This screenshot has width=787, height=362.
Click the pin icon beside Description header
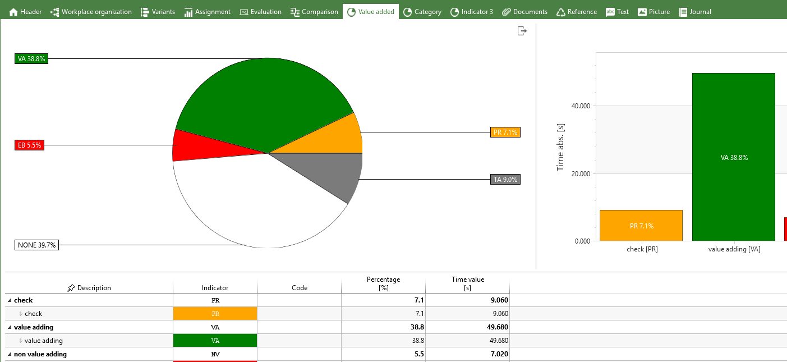[71, 288]
